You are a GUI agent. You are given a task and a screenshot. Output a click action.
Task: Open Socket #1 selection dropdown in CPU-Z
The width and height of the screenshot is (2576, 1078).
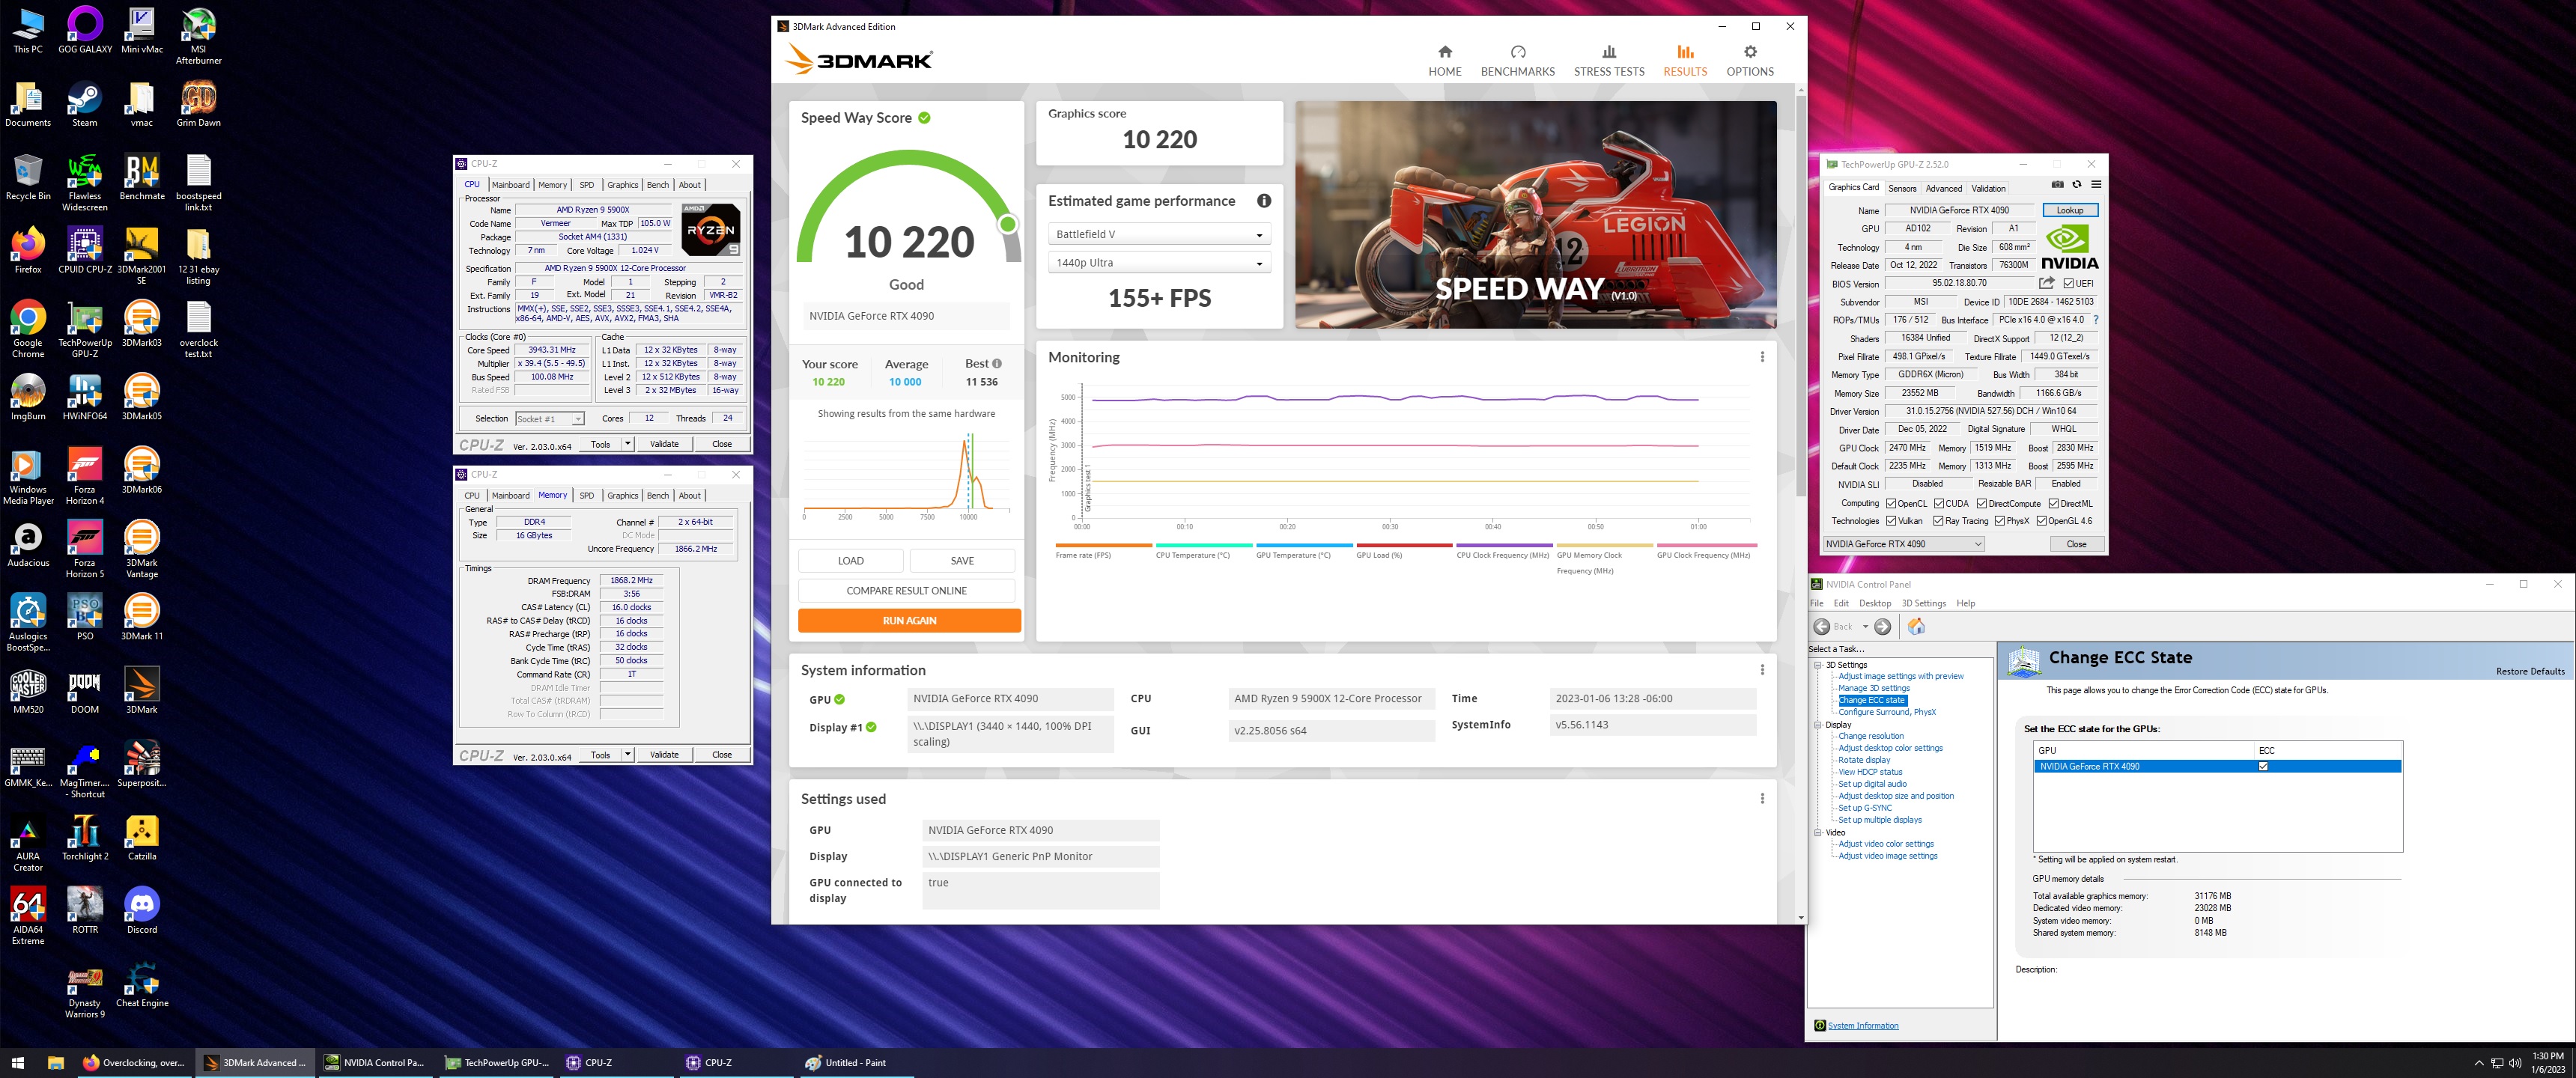point(549,419)
